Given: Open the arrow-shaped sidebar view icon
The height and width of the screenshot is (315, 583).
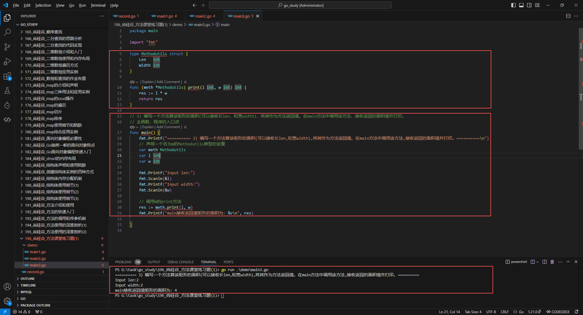Looking at the screenshot, I should point(7,105).
